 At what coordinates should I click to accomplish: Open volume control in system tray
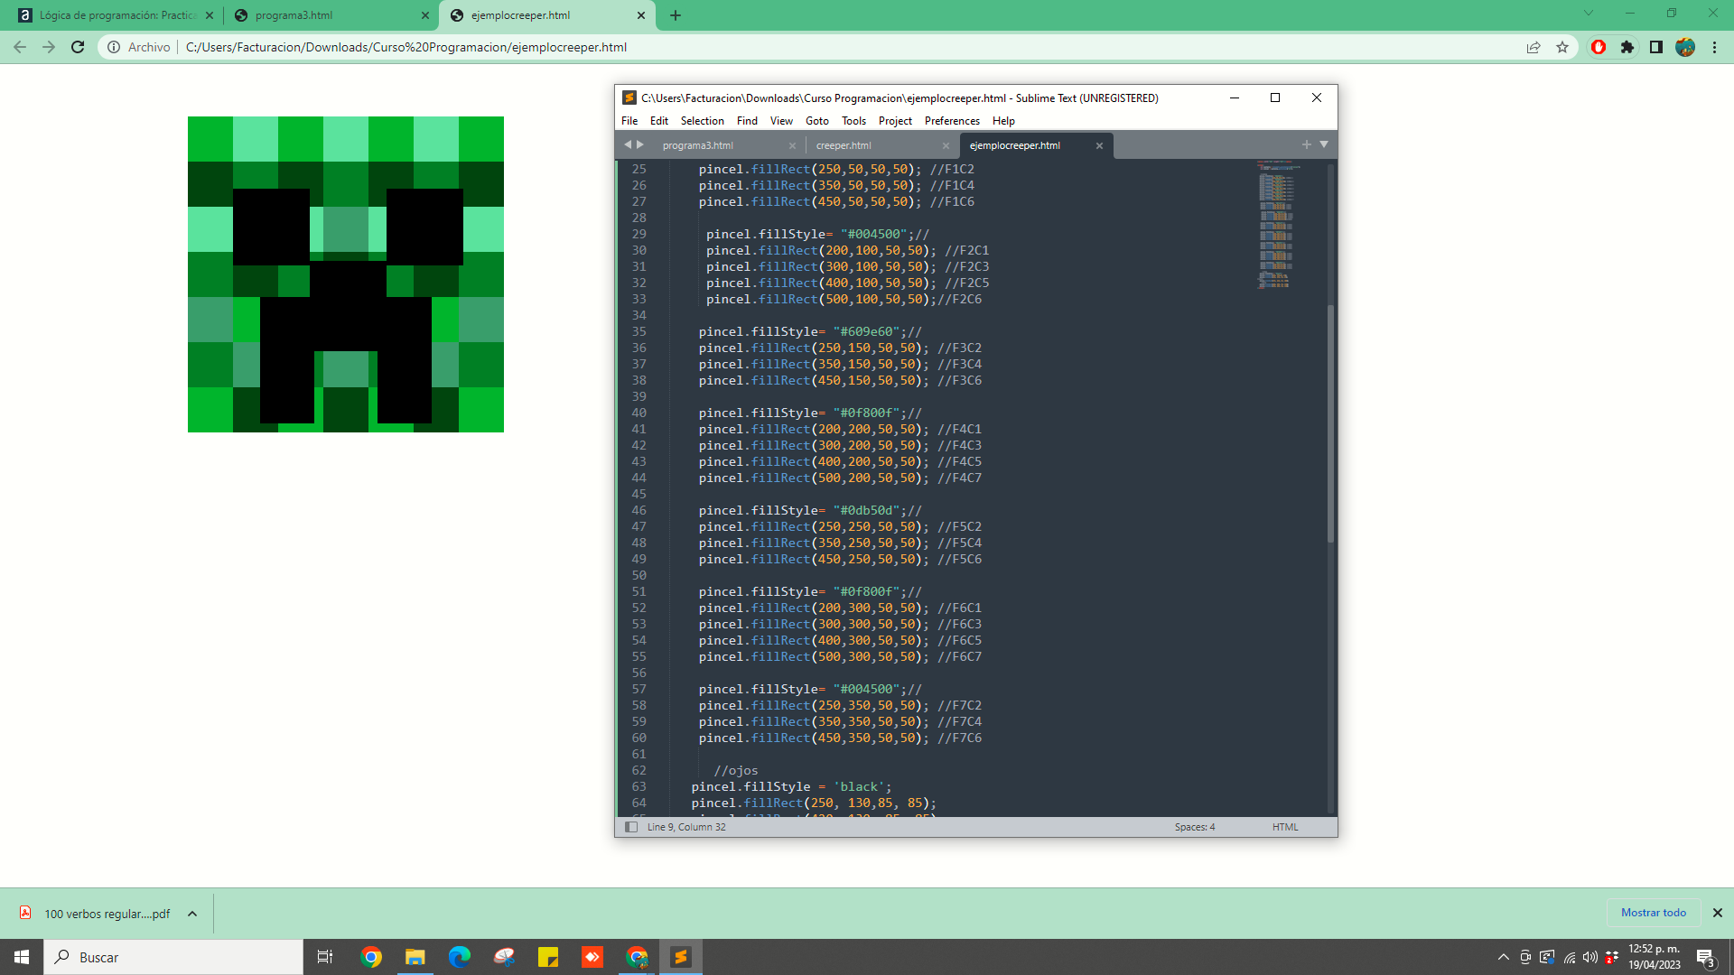tap(1590, 957)
